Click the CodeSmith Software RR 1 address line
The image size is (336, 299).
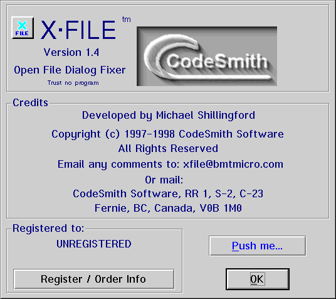(x=168, y=193)
